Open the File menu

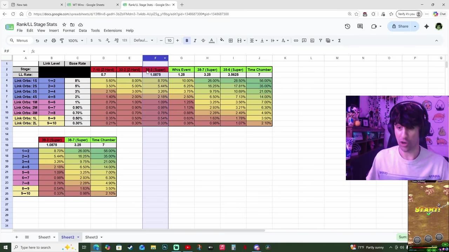(x=20, y=30)
